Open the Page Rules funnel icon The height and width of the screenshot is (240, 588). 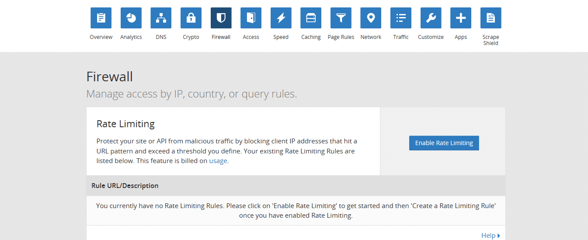pos(341,18)
